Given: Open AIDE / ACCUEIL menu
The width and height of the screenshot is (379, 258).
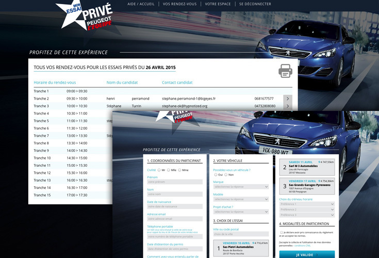Looking at the screenshot, I should pos(141,4).
